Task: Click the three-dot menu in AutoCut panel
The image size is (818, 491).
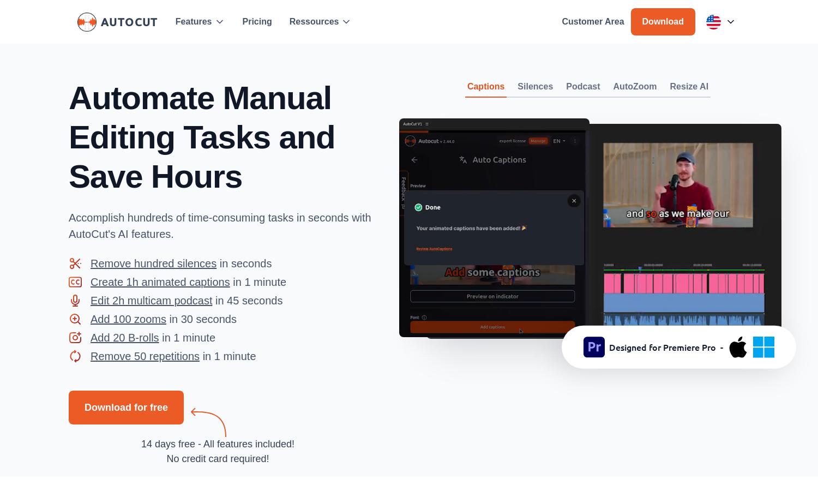Action: (x=575, y=141)
